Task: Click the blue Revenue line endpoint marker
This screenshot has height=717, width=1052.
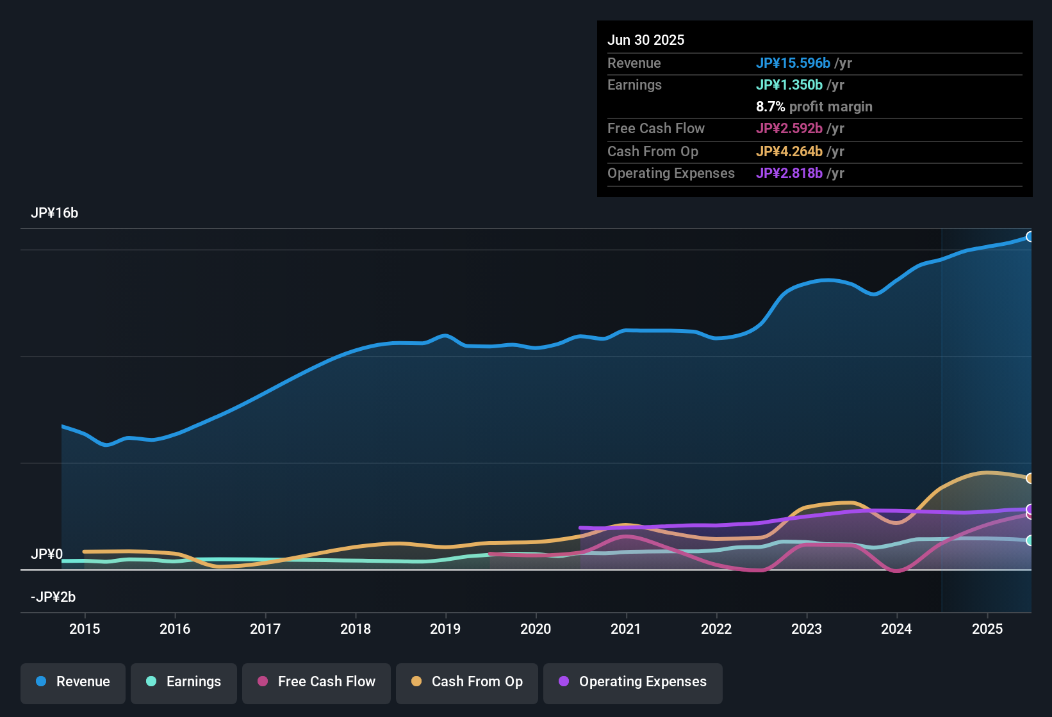Action: [1030, 237]
